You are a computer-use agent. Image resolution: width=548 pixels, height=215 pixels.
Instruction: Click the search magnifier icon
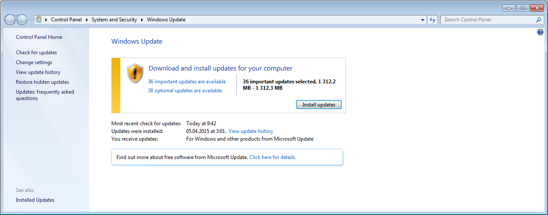[x=539, y=20]
